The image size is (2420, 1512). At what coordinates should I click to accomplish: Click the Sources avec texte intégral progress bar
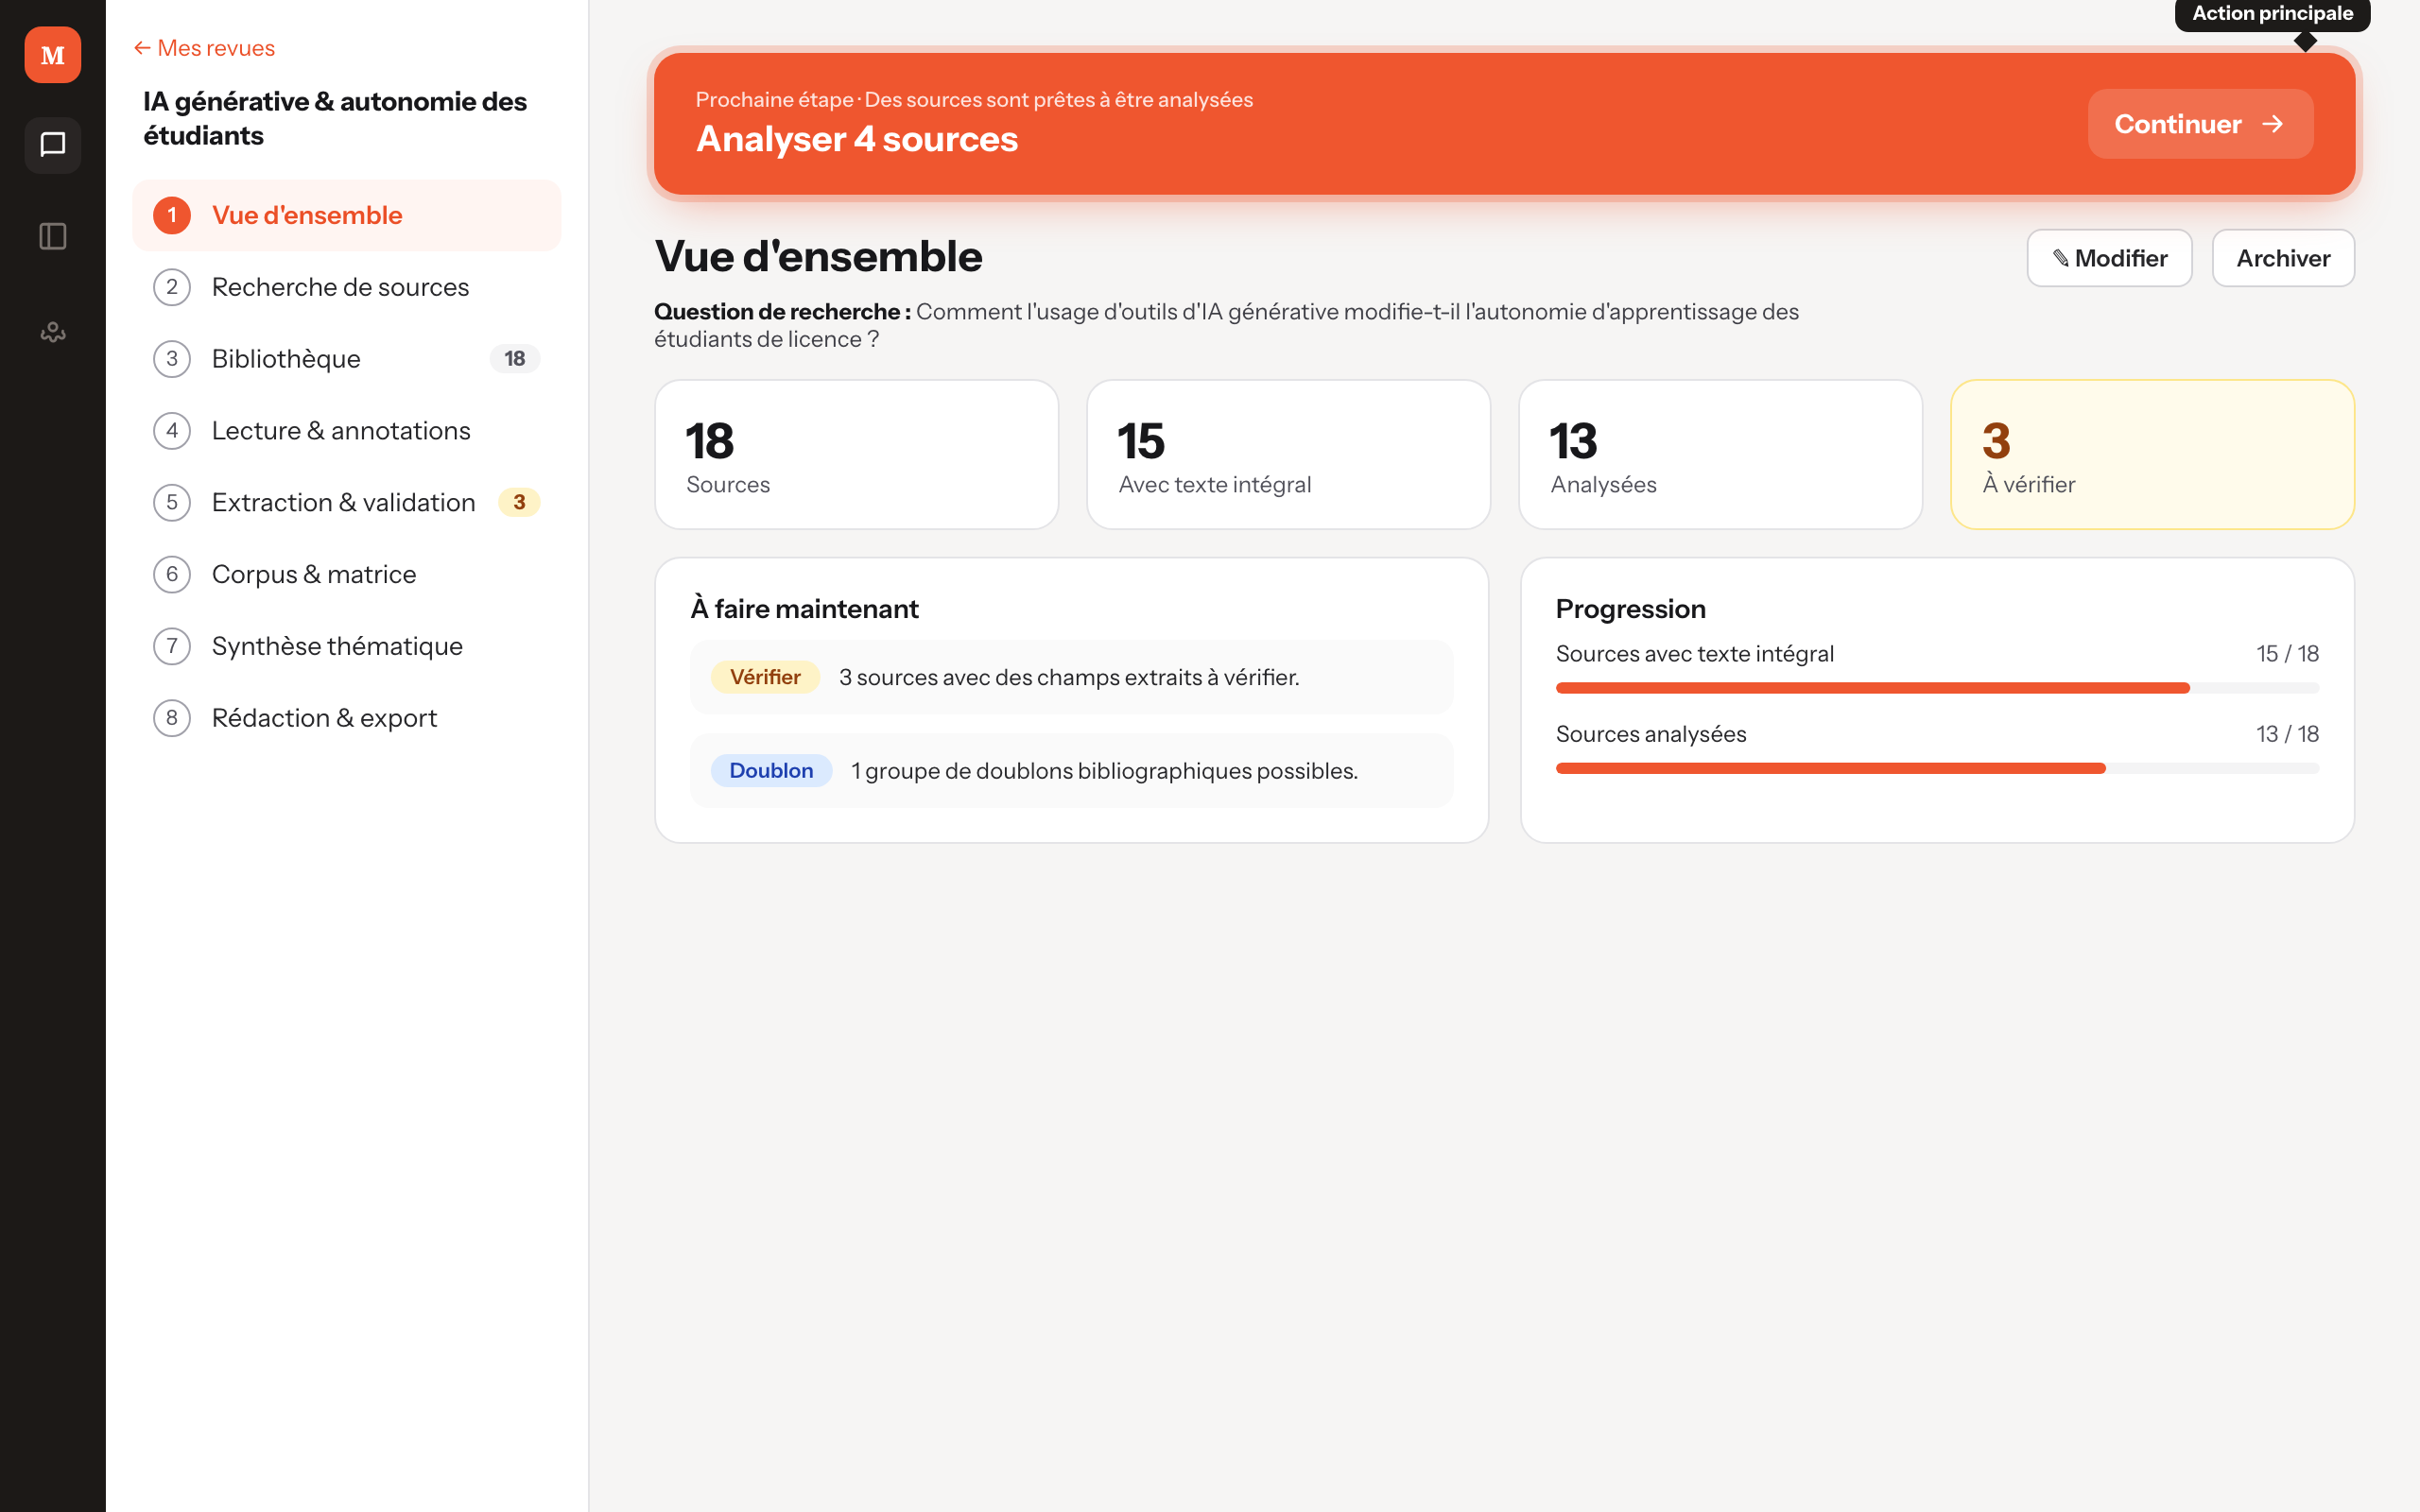click(x=1937, y=688)
